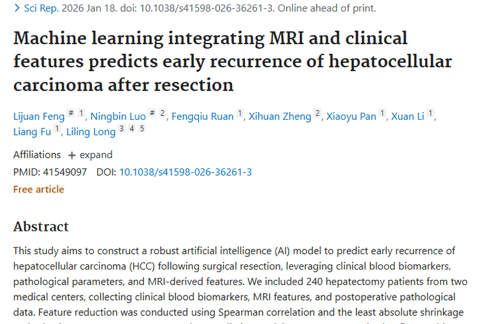Click affiliation superscript 4 after Liling Long
486x324 pixels.
click(x=132, y=129)
